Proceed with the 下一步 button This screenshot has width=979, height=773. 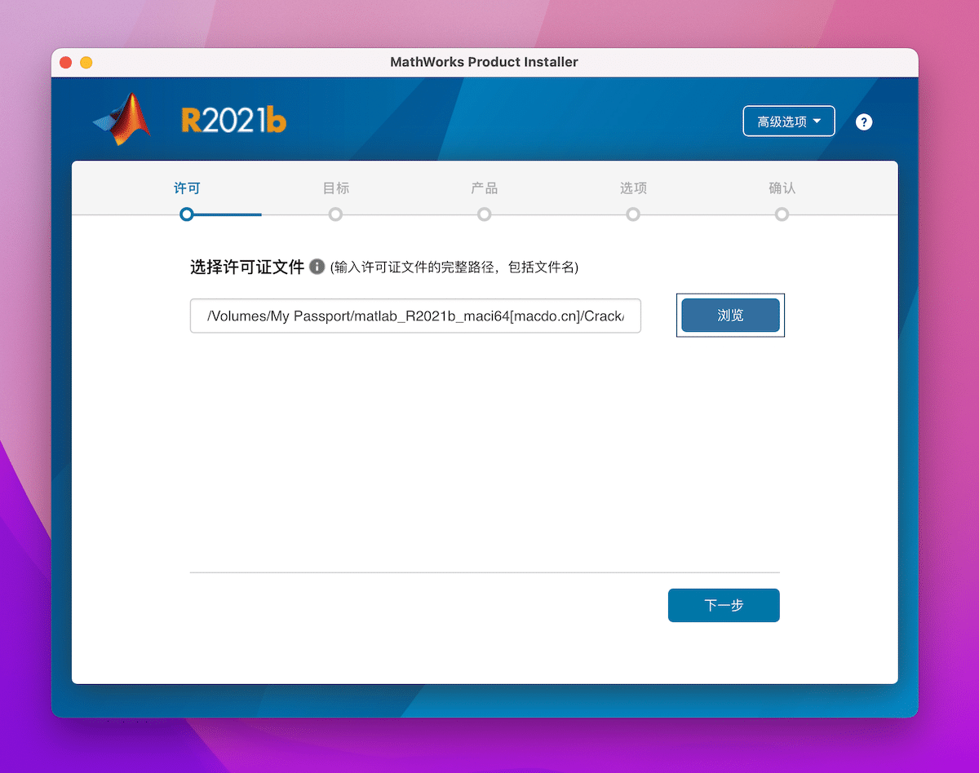[x=724, y=605]
